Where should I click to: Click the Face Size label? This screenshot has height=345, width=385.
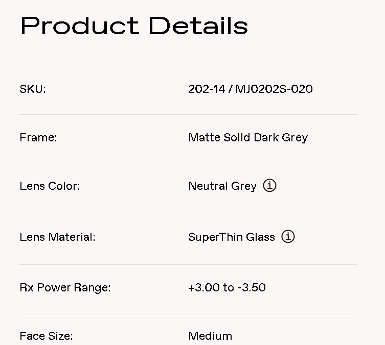tap(46, 336)
